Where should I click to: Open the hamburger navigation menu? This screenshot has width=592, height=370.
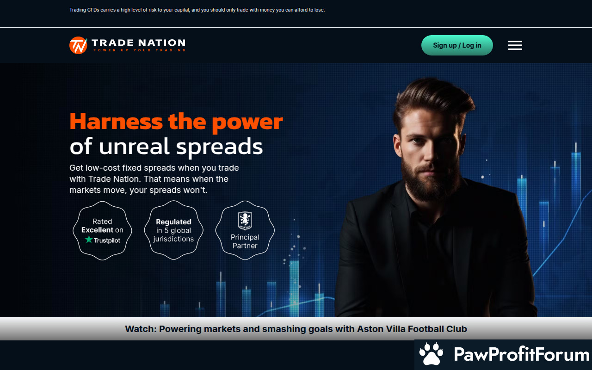click(515, 45)
